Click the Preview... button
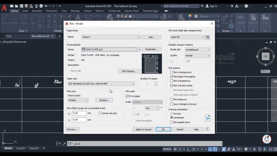277x156 pixels. [72, 129]
